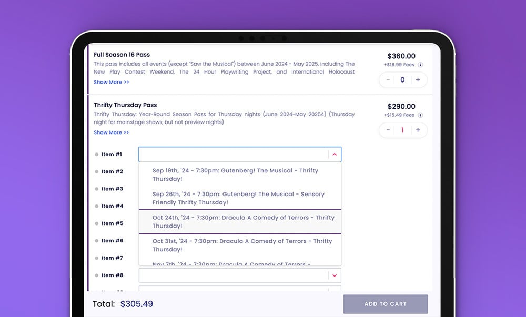This screenshot has width=526, height=317.
Task: Click the Item #8 bullet marker
Action: pos(97,275)
